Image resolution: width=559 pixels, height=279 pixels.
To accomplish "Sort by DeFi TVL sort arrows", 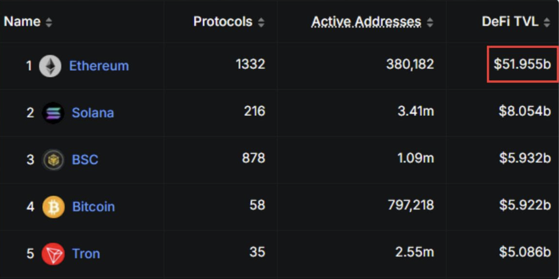I will 547,23.
